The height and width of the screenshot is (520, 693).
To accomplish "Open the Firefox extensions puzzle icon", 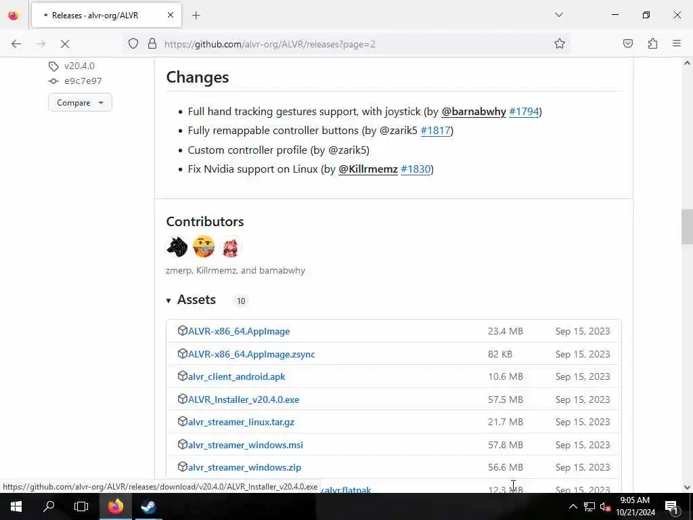I will (x=652, y=44).
